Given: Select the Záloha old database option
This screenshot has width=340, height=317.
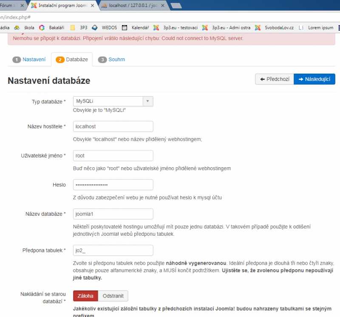Looking at the screenshot, I should 85,296.
